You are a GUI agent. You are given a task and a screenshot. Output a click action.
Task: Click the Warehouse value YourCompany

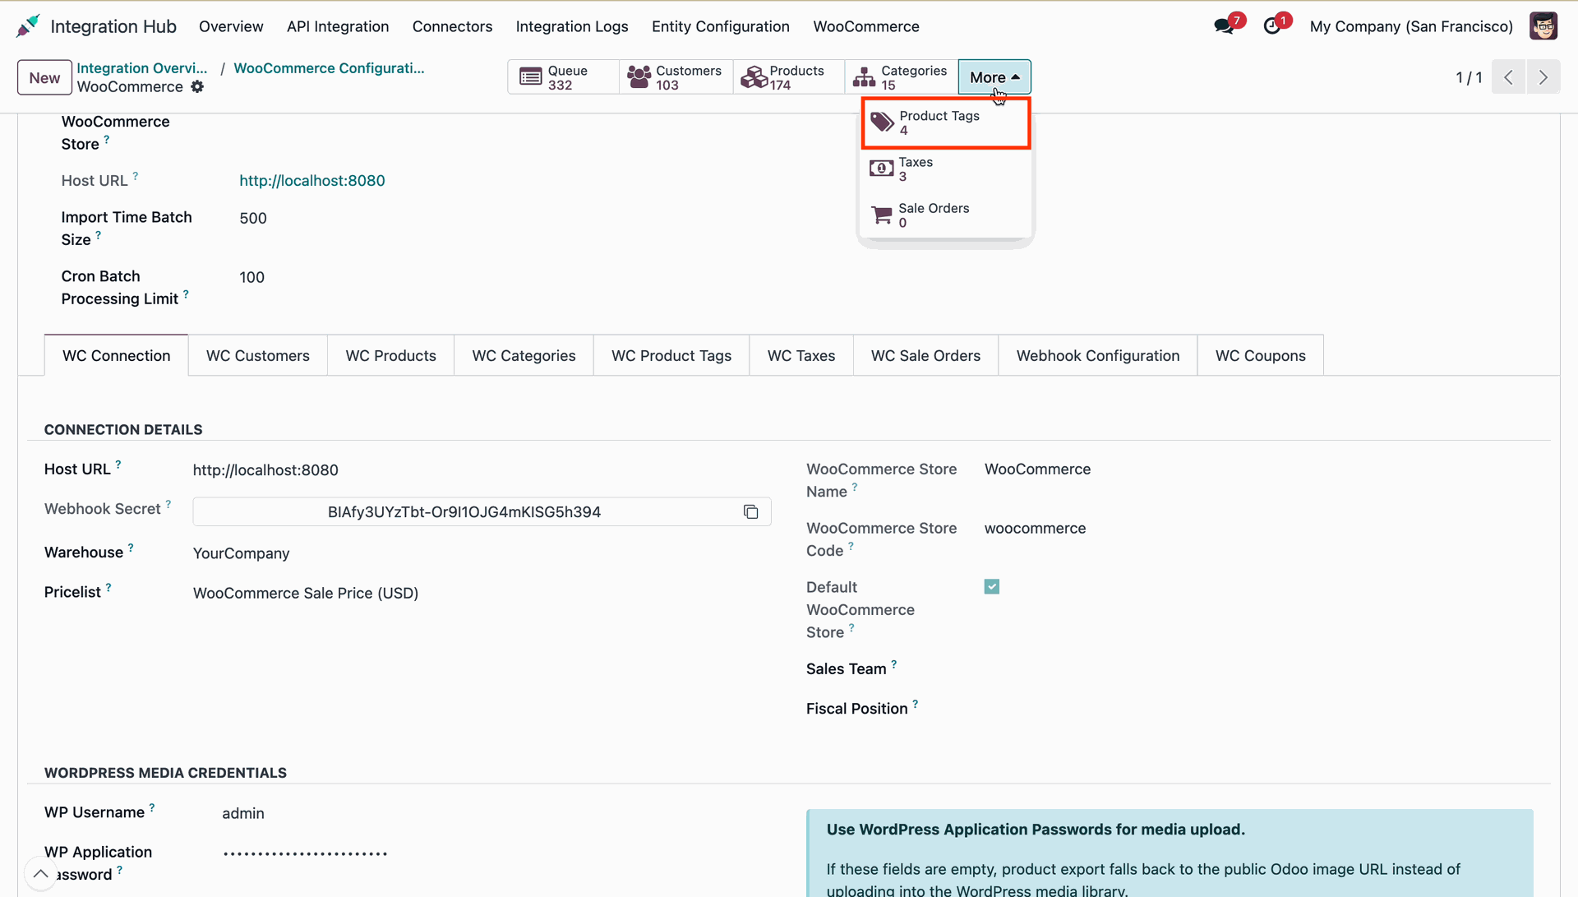241,553
